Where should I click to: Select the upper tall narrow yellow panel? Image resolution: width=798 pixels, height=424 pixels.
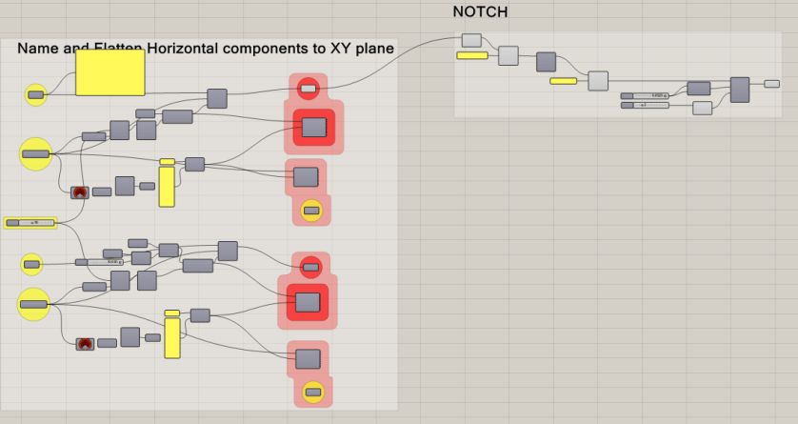pos(167,185)
